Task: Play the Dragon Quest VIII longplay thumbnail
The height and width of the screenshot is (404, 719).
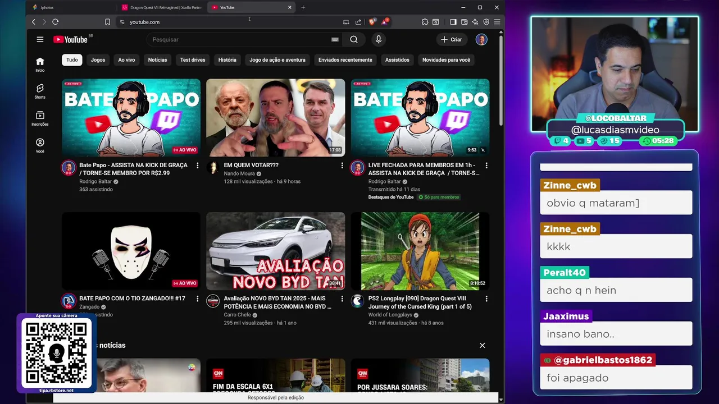Action: (420, 251)
